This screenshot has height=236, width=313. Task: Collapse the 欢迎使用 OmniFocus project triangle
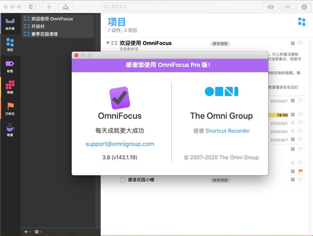[x=108, y=43]
